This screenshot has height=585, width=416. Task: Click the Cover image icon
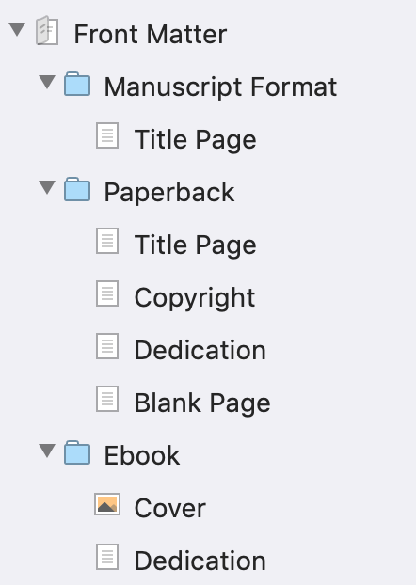(x=107, y=504)
